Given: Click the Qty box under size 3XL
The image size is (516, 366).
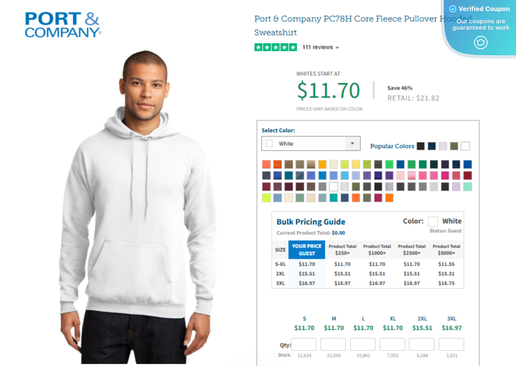Looking at the screenshot, I should coord(452,344).
